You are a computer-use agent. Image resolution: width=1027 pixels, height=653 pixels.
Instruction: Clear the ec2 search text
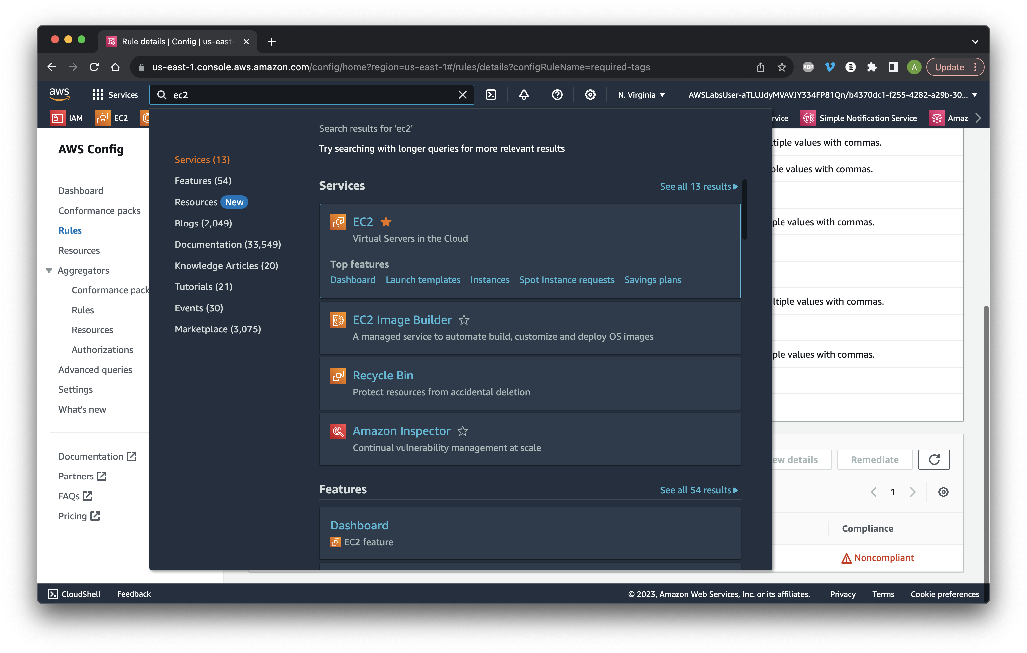(x=462, y=95)
